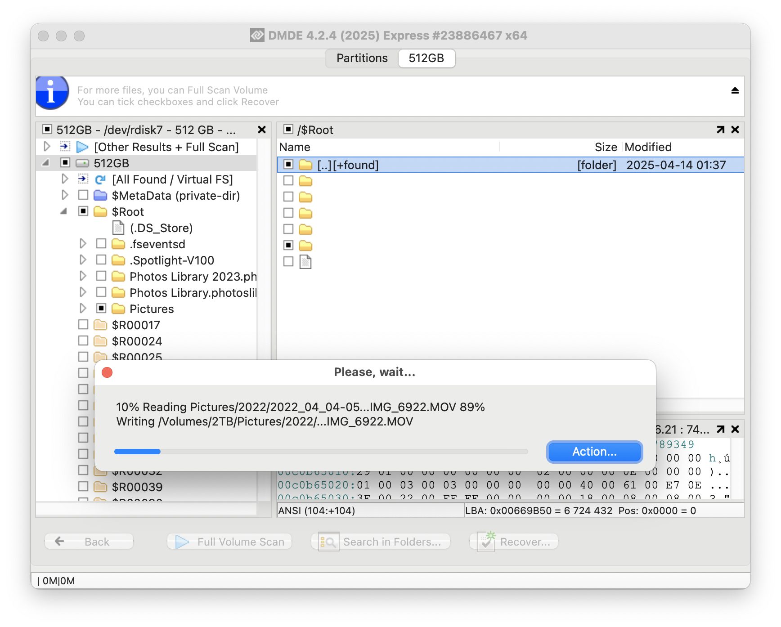The image size is (781, 627).
Task: Check the .fseventsd checkbox
Action: click(101, 243)
